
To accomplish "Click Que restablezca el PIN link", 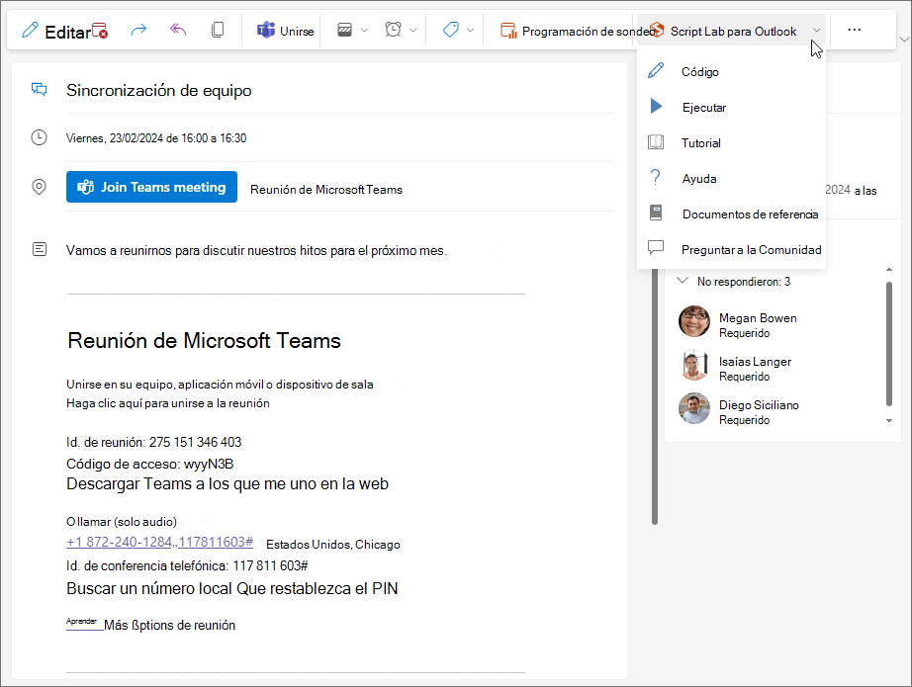I will [318, 588].
